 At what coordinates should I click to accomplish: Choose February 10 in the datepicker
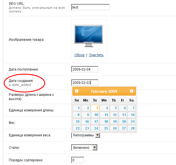(95, 115)
